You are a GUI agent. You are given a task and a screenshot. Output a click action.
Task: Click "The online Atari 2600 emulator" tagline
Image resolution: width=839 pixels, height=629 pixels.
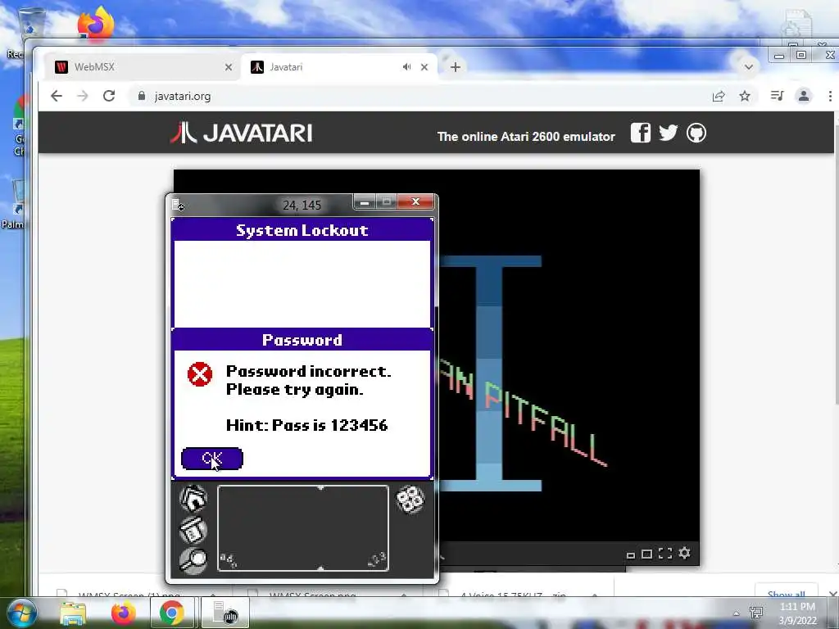click(x=526, y=137)
